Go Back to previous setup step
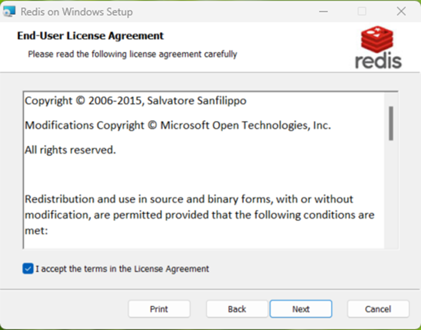This screenshot has height=330, width=421. [237, 309]
